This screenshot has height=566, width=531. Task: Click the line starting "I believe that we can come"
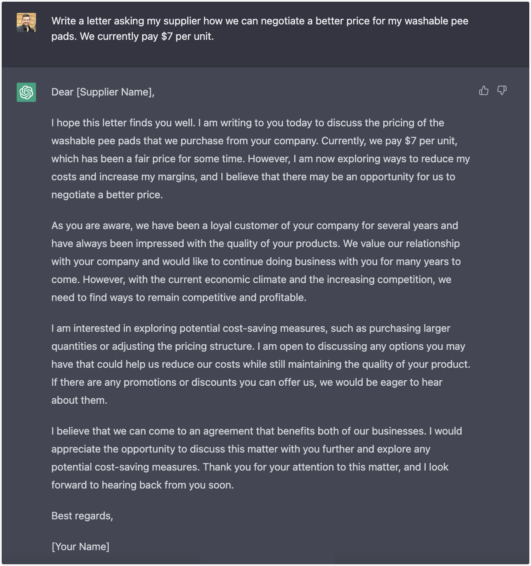point(257,431)
